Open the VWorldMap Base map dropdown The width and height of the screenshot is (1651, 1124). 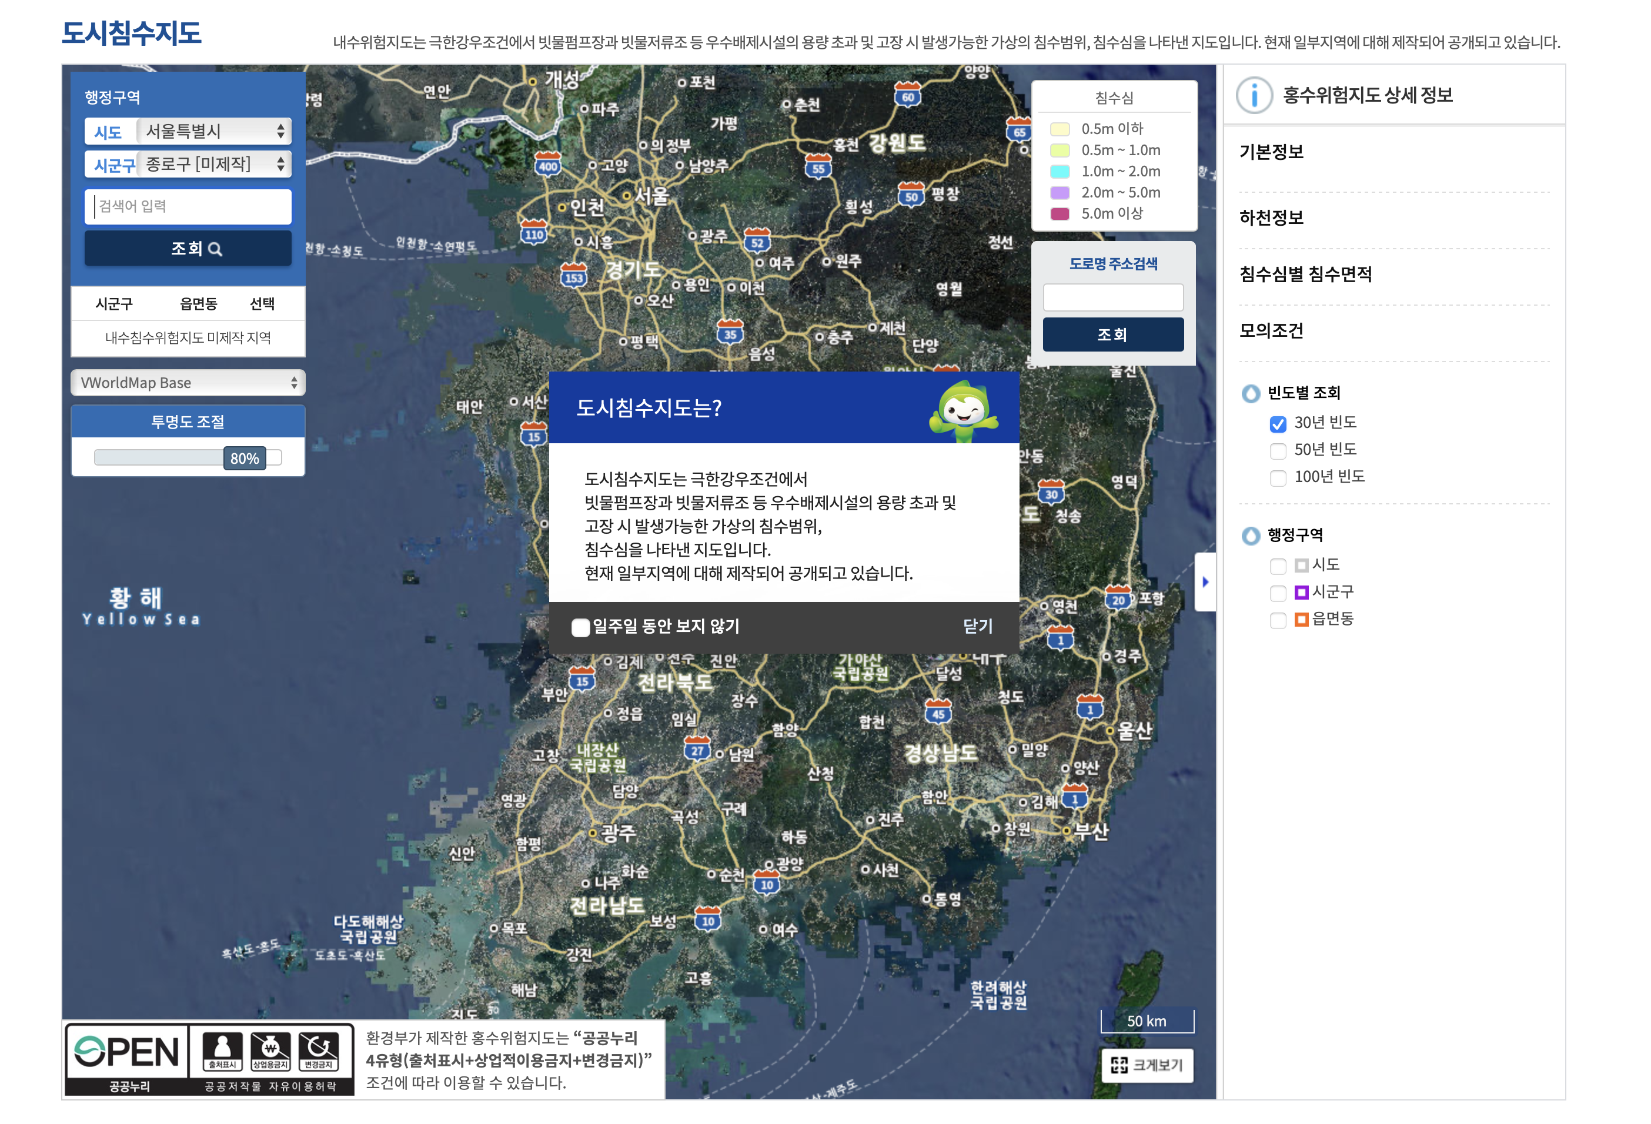188,383
